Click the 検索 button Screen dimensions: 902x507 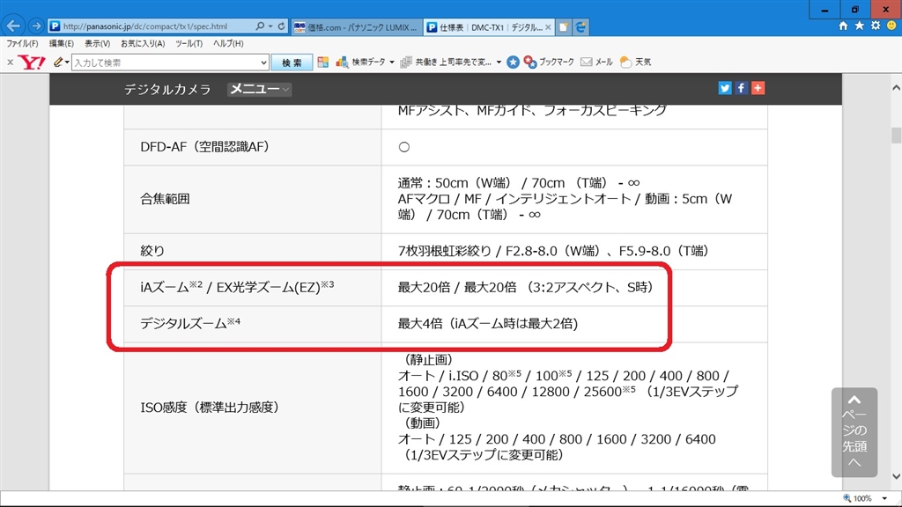tap(292, 62)
